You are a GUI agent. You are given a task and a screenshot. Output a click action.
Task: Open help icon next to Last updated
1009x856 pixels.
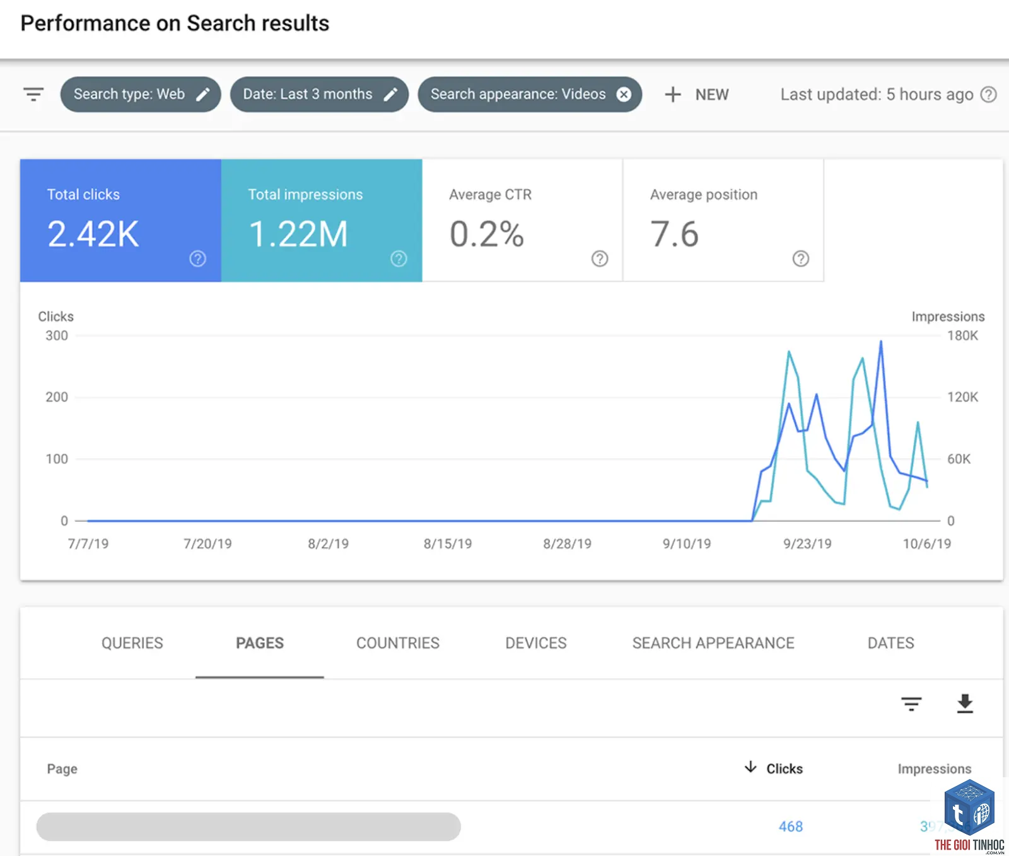(989, 95)
